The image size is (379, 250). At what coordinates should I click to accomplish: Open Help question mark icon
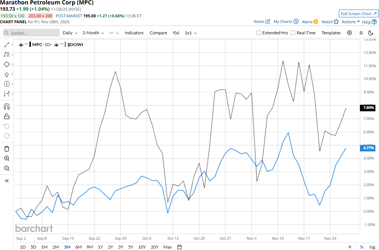(374, 22)
